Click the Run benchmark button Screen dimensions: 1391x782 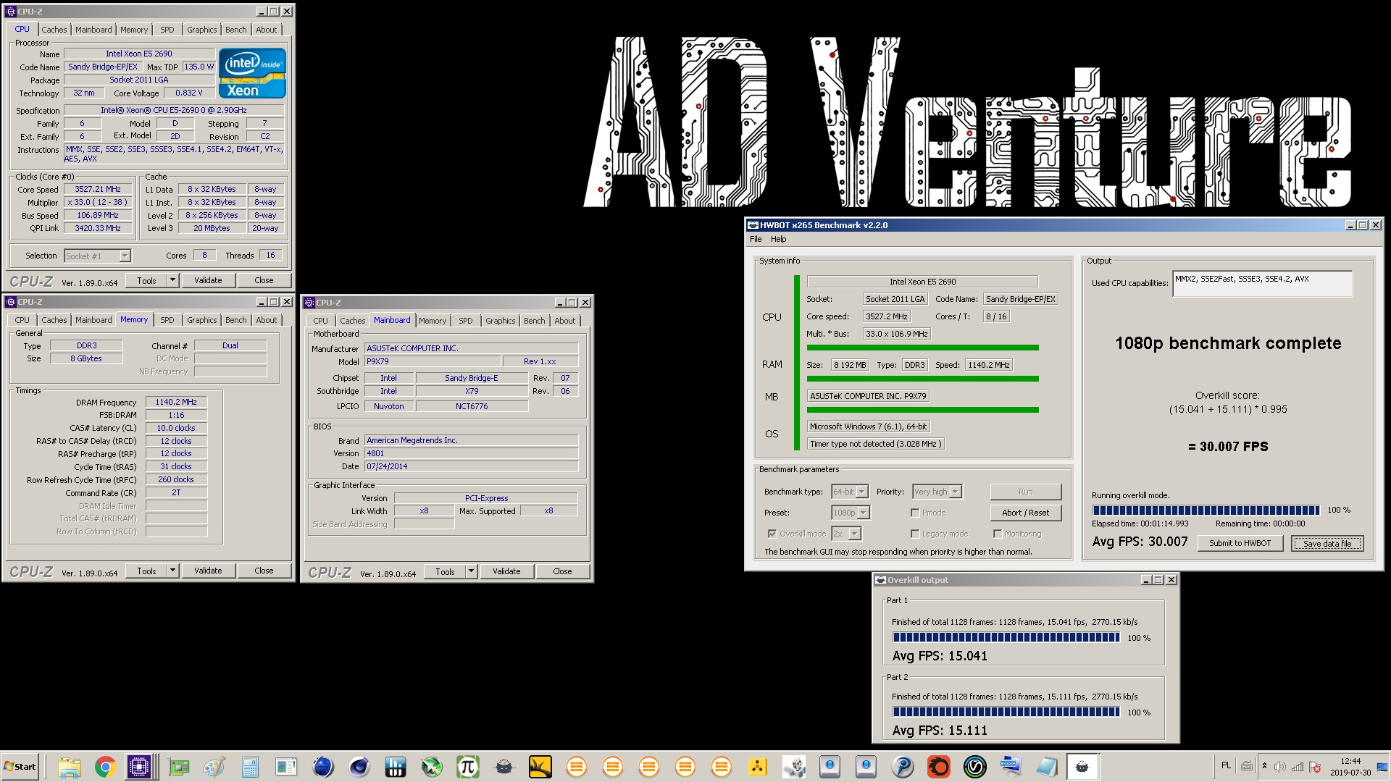[x=1025, y=492]
